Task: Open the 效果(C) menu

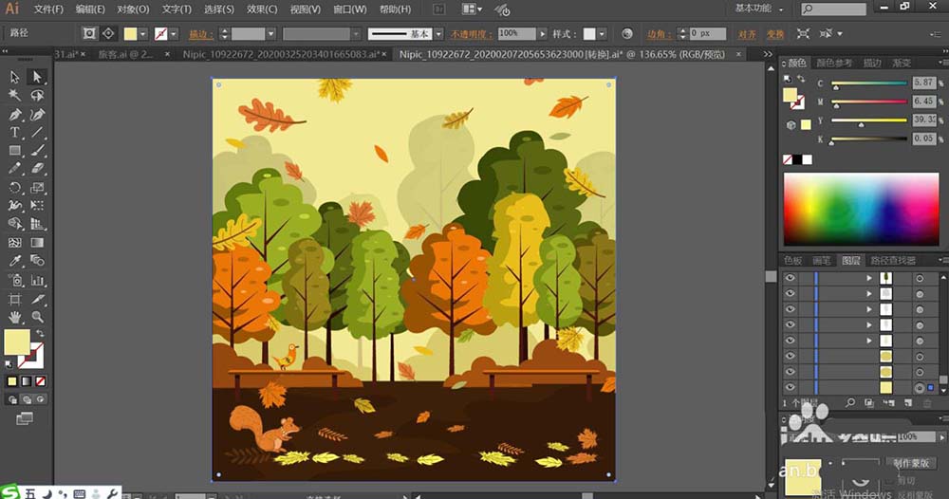Action: coord(262,9)
